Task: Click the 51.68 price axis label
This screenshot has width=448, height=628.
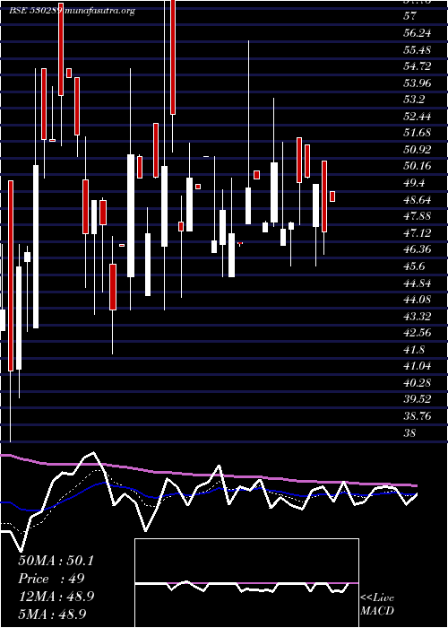Action: (417, 133)
